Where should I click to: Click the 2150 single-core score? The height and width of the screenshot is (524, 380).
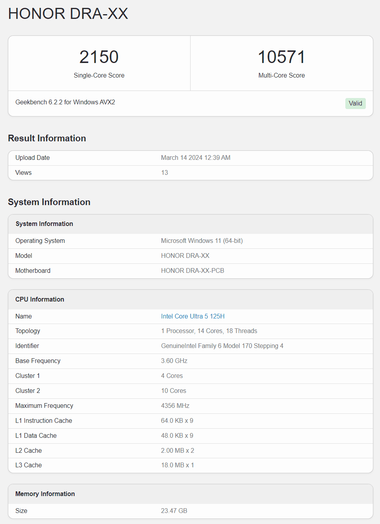click(99, 57)
